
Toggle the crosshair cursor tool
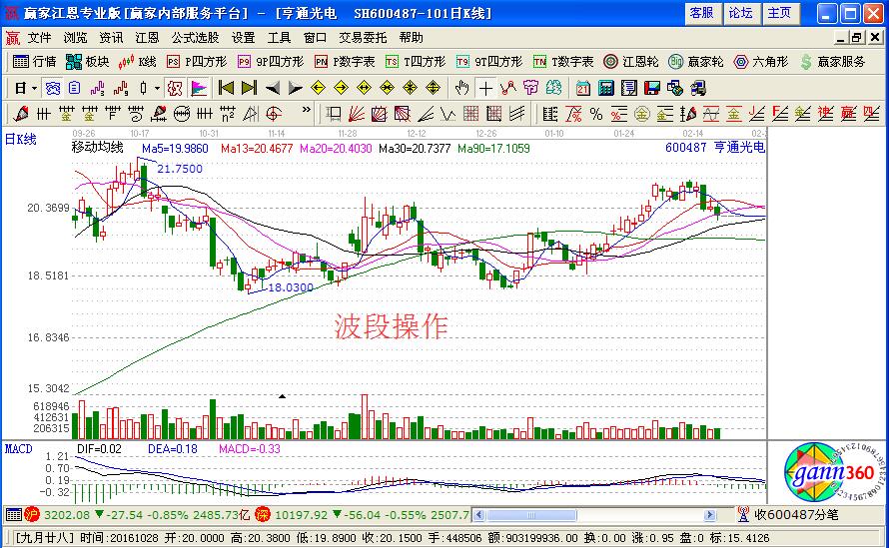click(x=484, y=88)
